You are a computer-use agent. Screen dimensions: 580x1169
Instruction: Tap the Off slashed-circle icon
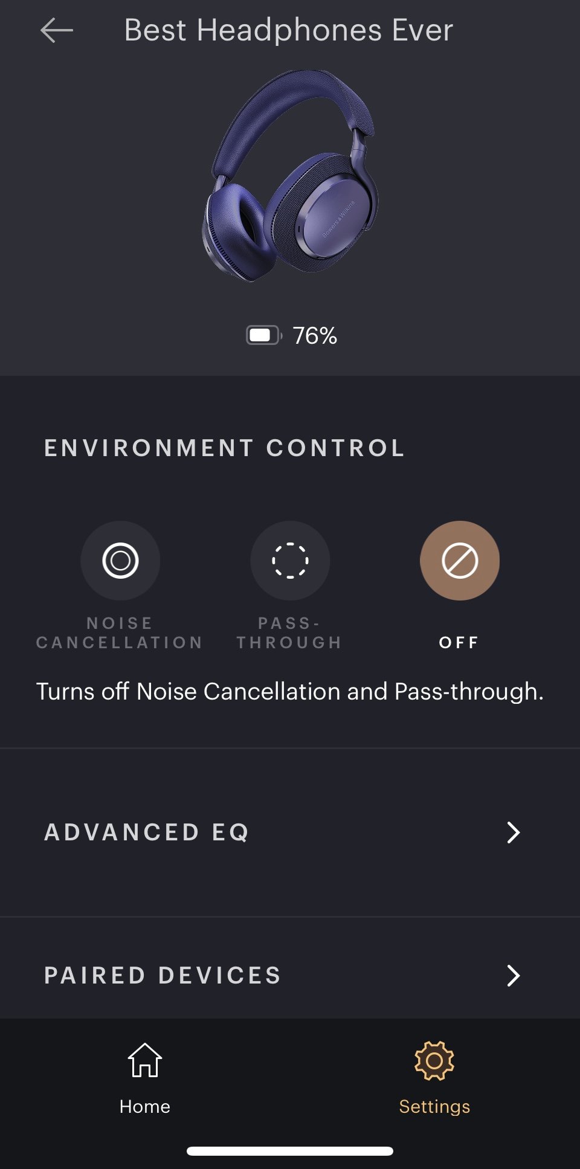coord(460,561)
